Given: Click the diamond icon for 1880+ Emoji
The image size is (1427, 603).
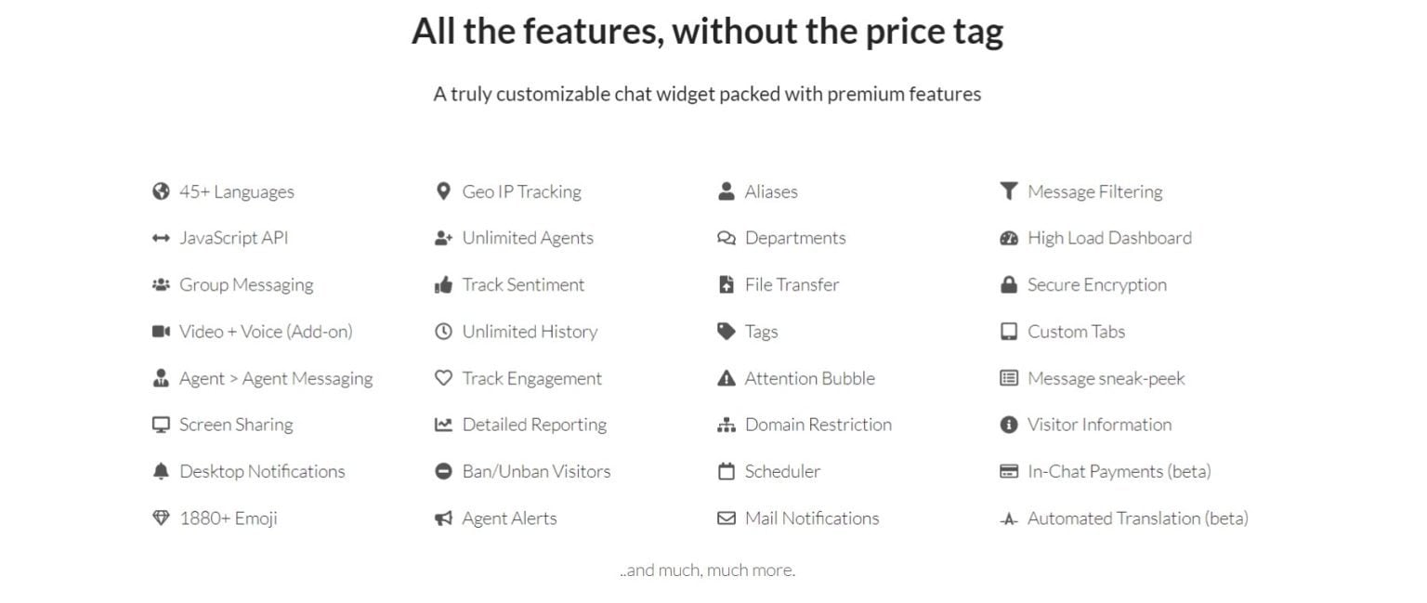Looking at the screenshot, I should point(161,518).
